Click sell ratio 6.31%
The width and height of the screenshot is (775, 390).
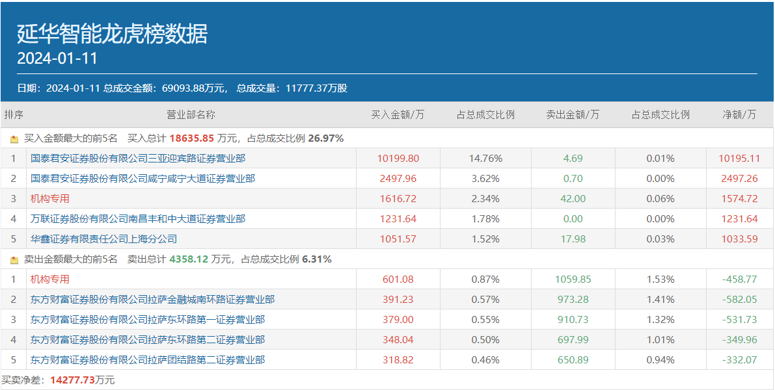[317, 259]
